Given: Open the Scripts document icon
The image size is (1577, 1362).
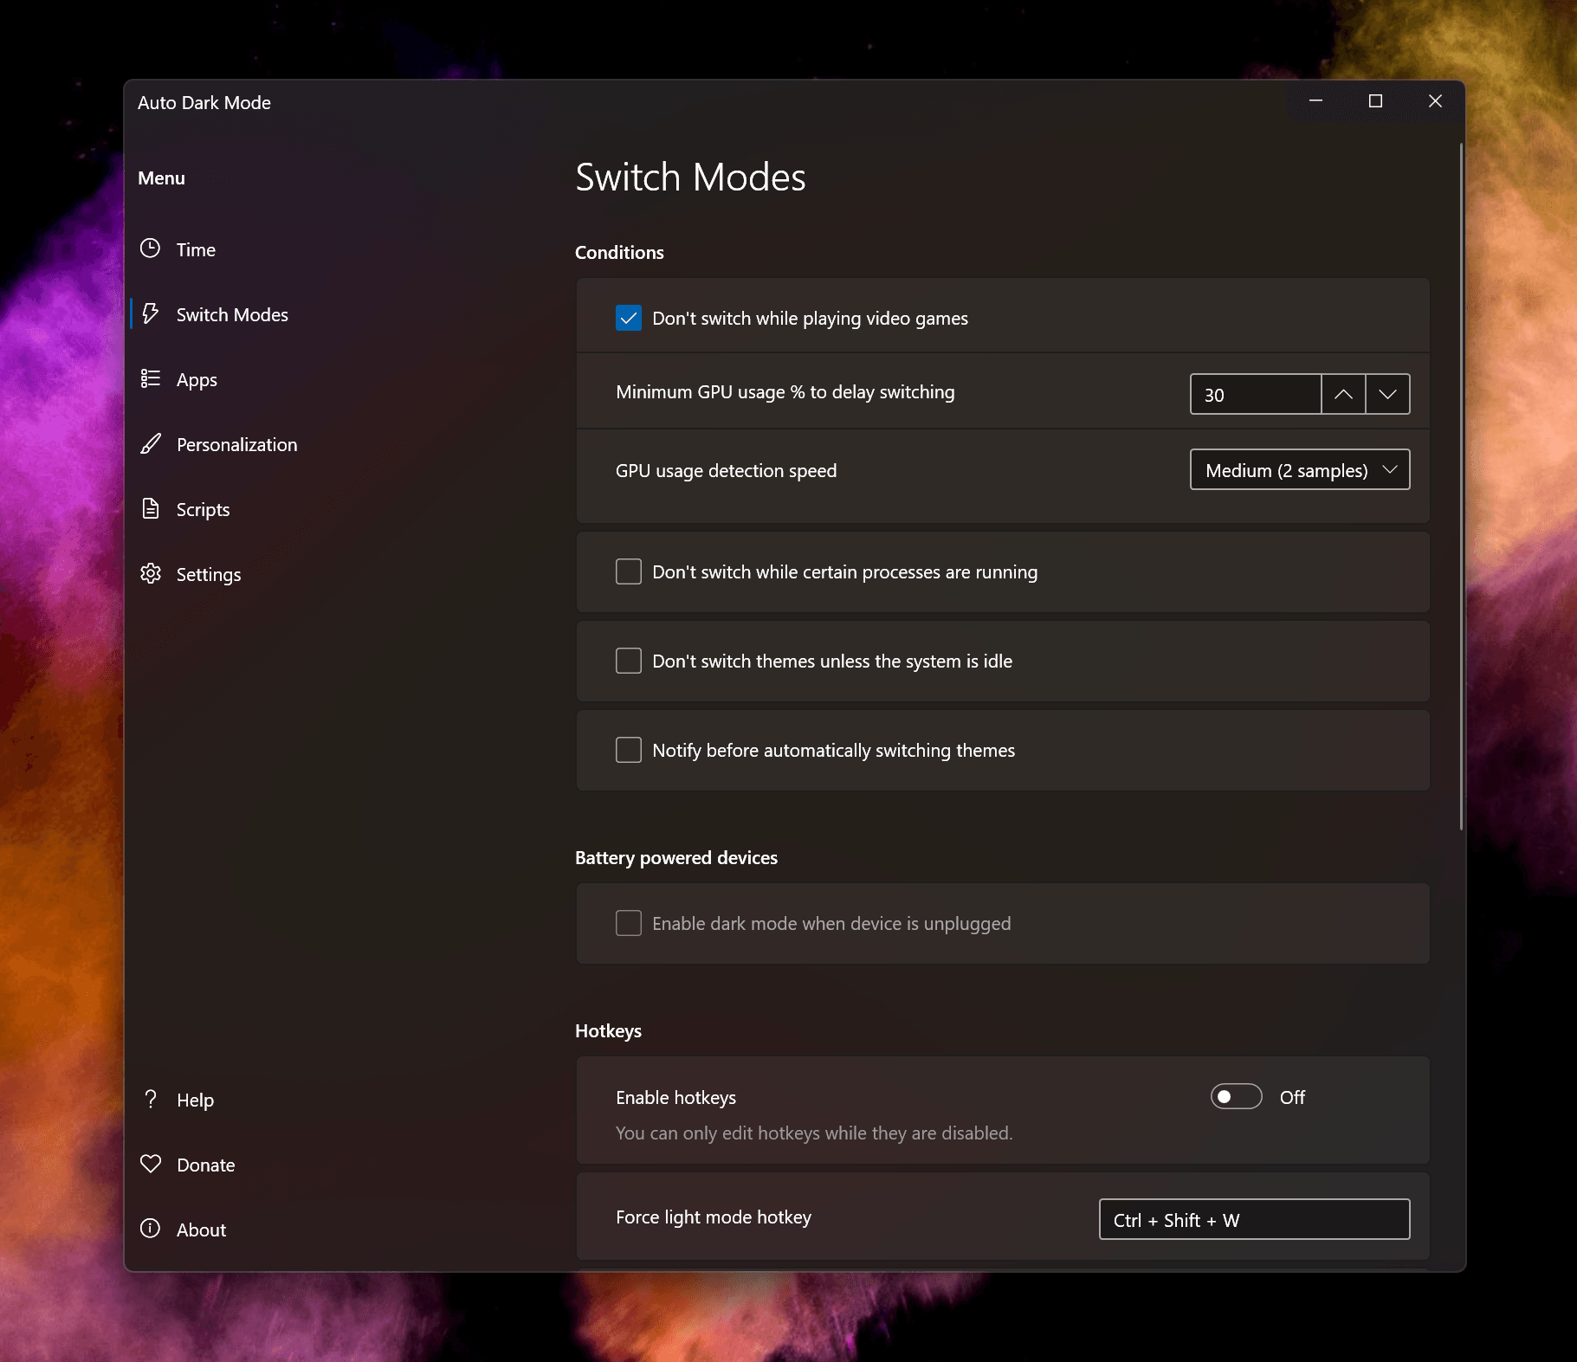Looking at the screenshot, I should [x=151, y=508].
